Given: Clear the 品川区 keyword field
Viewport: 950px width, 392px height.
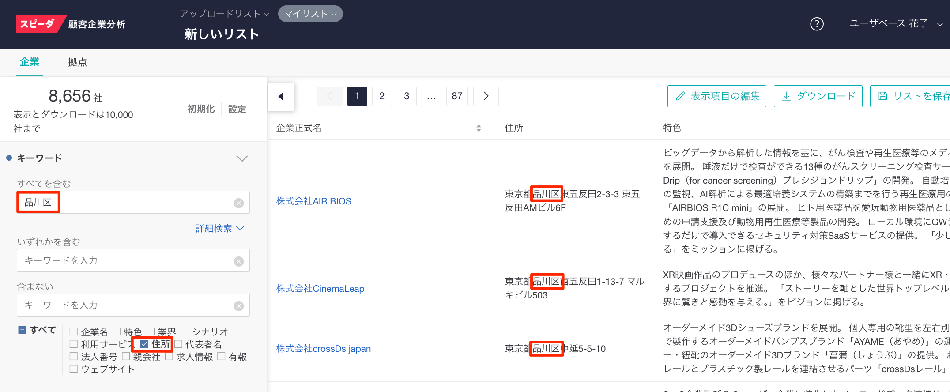Looking at the screenshot, I should point(239,203).
